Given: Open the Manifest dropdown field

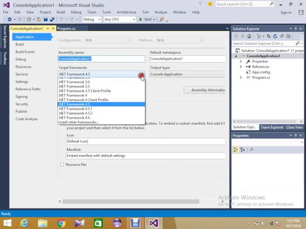Looking at the screenshot, I should [145, 156].
